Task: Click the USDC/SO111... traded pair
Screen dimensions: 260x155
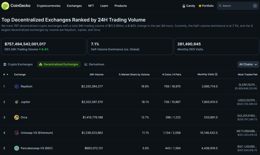Action: (247, 100)
